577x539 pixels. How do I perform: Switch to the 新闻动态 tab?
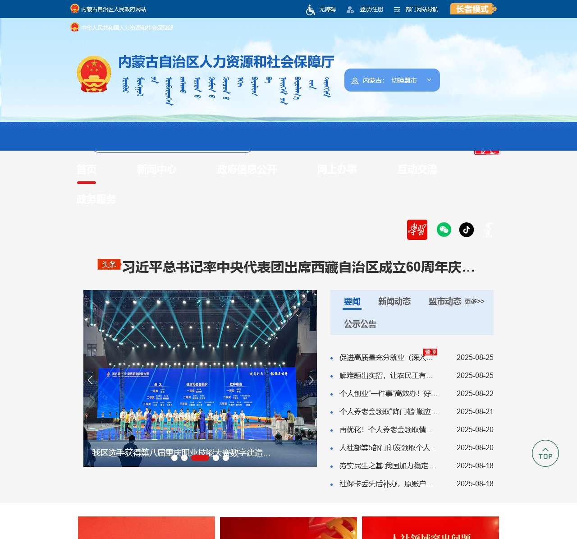394,301
